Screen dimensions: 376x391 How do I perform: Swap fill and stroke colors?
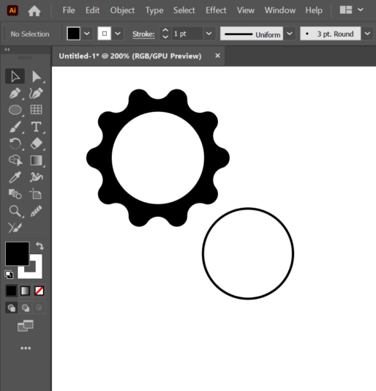tap(40, 246)
